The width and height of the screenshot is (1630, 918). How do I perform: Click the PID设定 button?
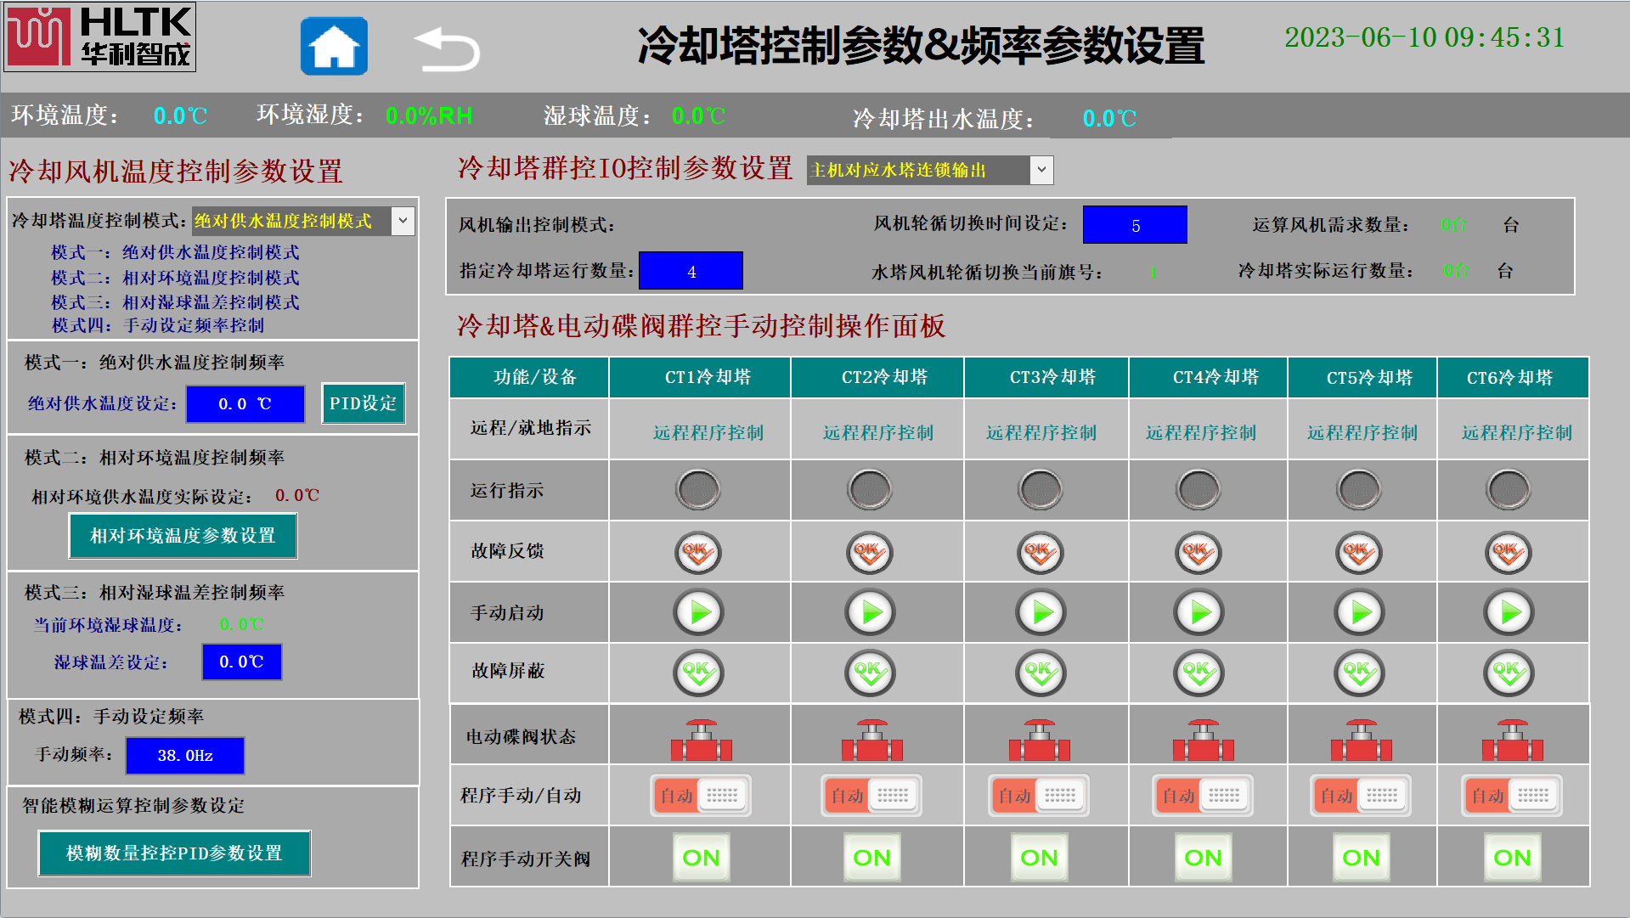(x=363, y=403)
